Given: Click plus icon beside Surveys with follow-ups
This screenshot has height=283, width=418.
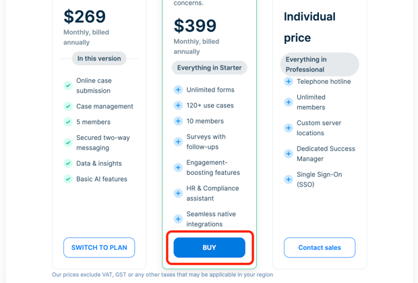Looking at the screenshot, I should (x=178, y=142).
